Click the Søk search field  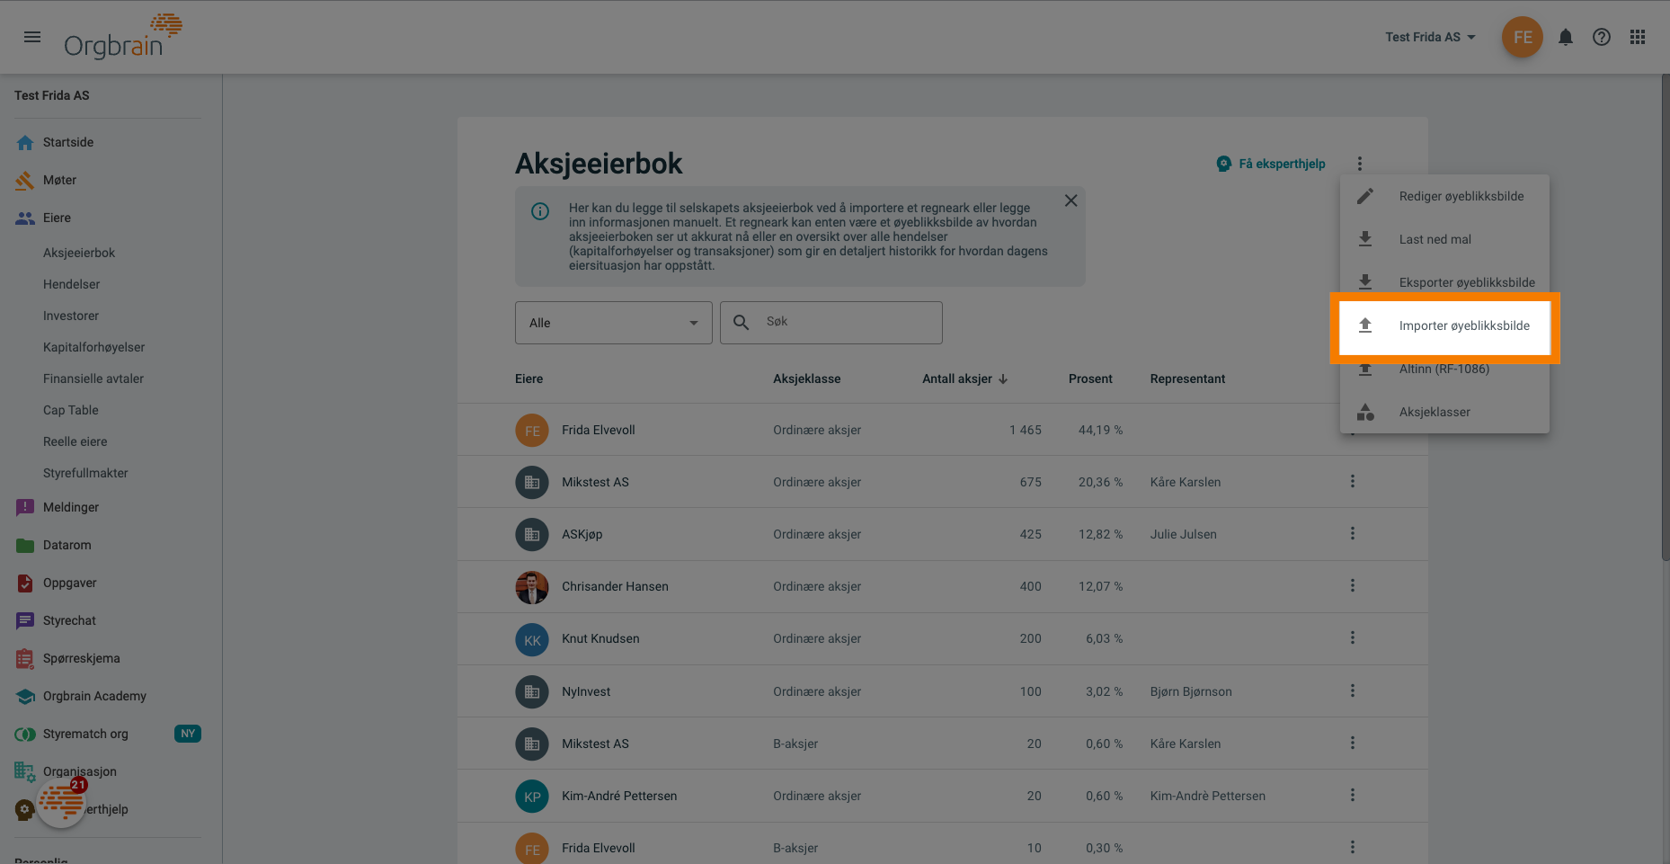831,323
